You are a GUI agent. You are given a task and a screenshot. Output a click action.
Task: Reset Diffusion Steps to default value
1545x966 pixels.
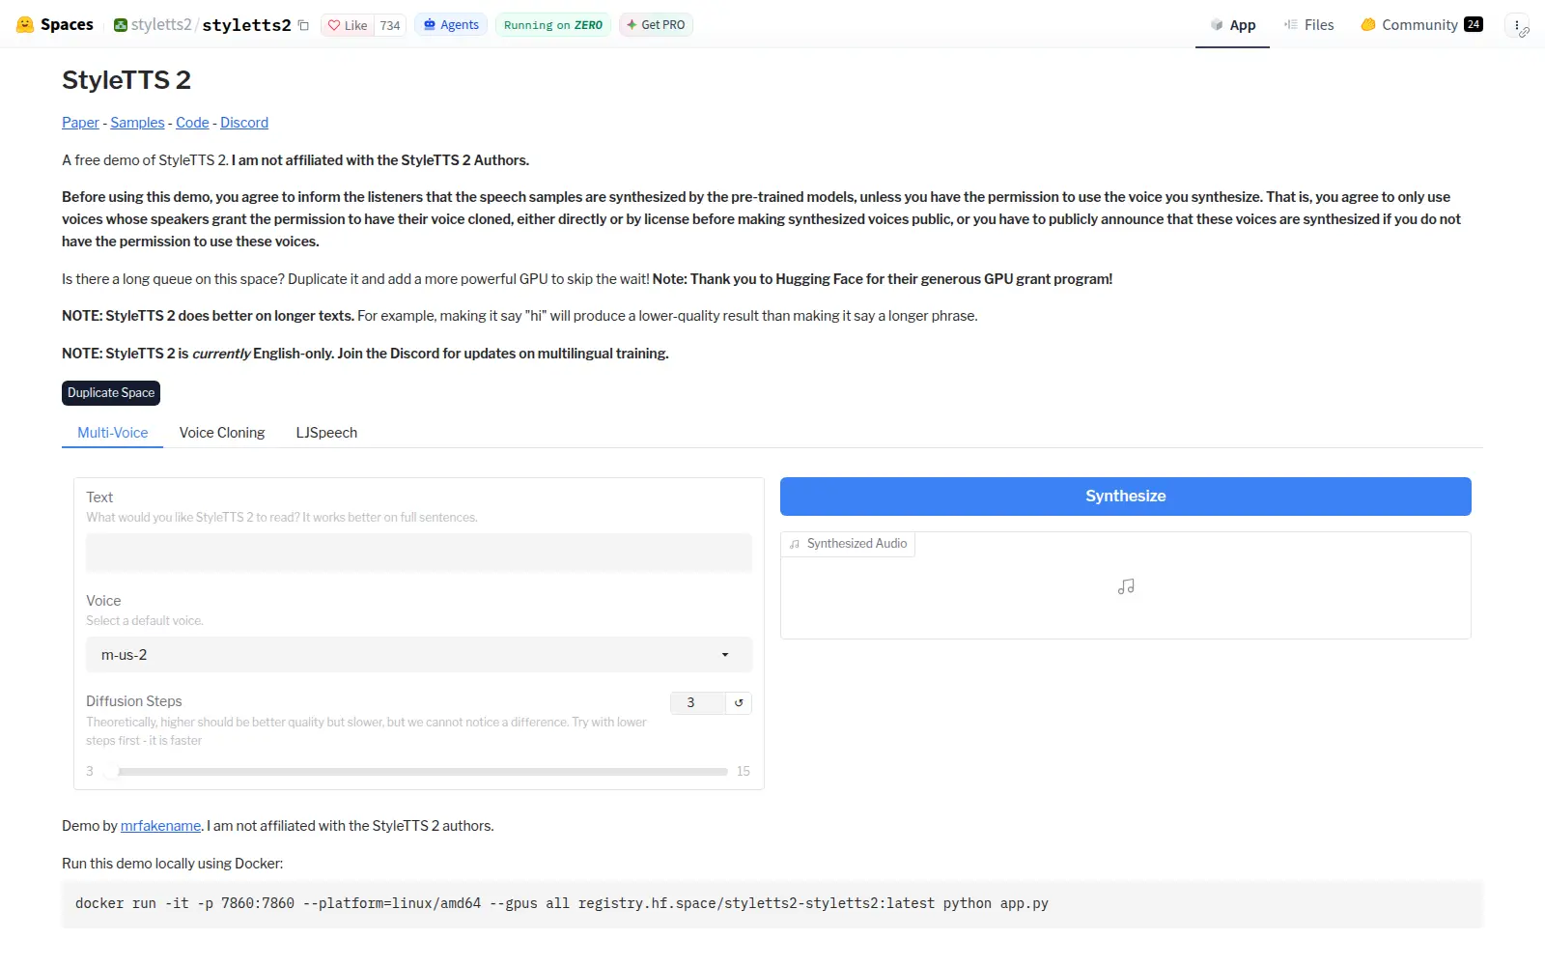click(x=739, y=703)
